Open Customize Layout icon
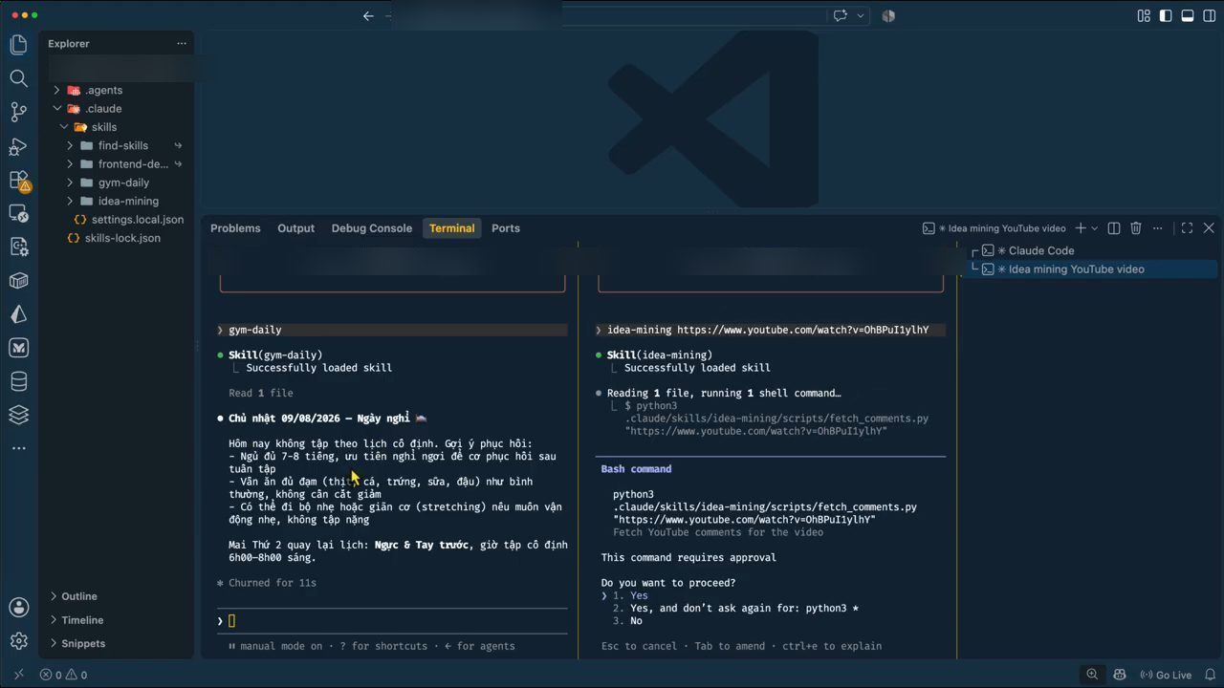Viewport: 1224px width, 688px height. click(x=1144, y=15)
